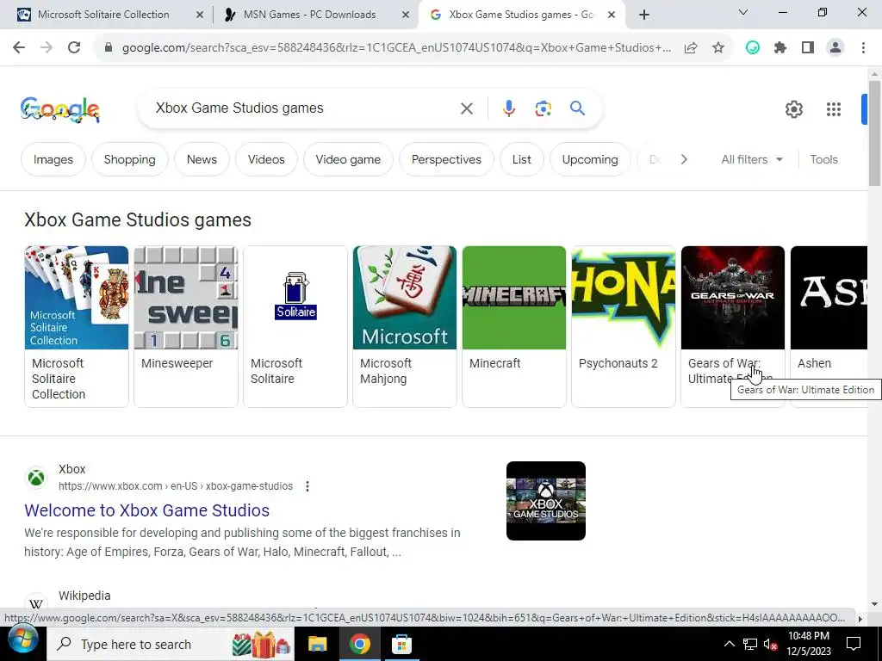This screenshot has width=882, height=661.
Task: Clear the search box with X icon
Action: (467, 108)
